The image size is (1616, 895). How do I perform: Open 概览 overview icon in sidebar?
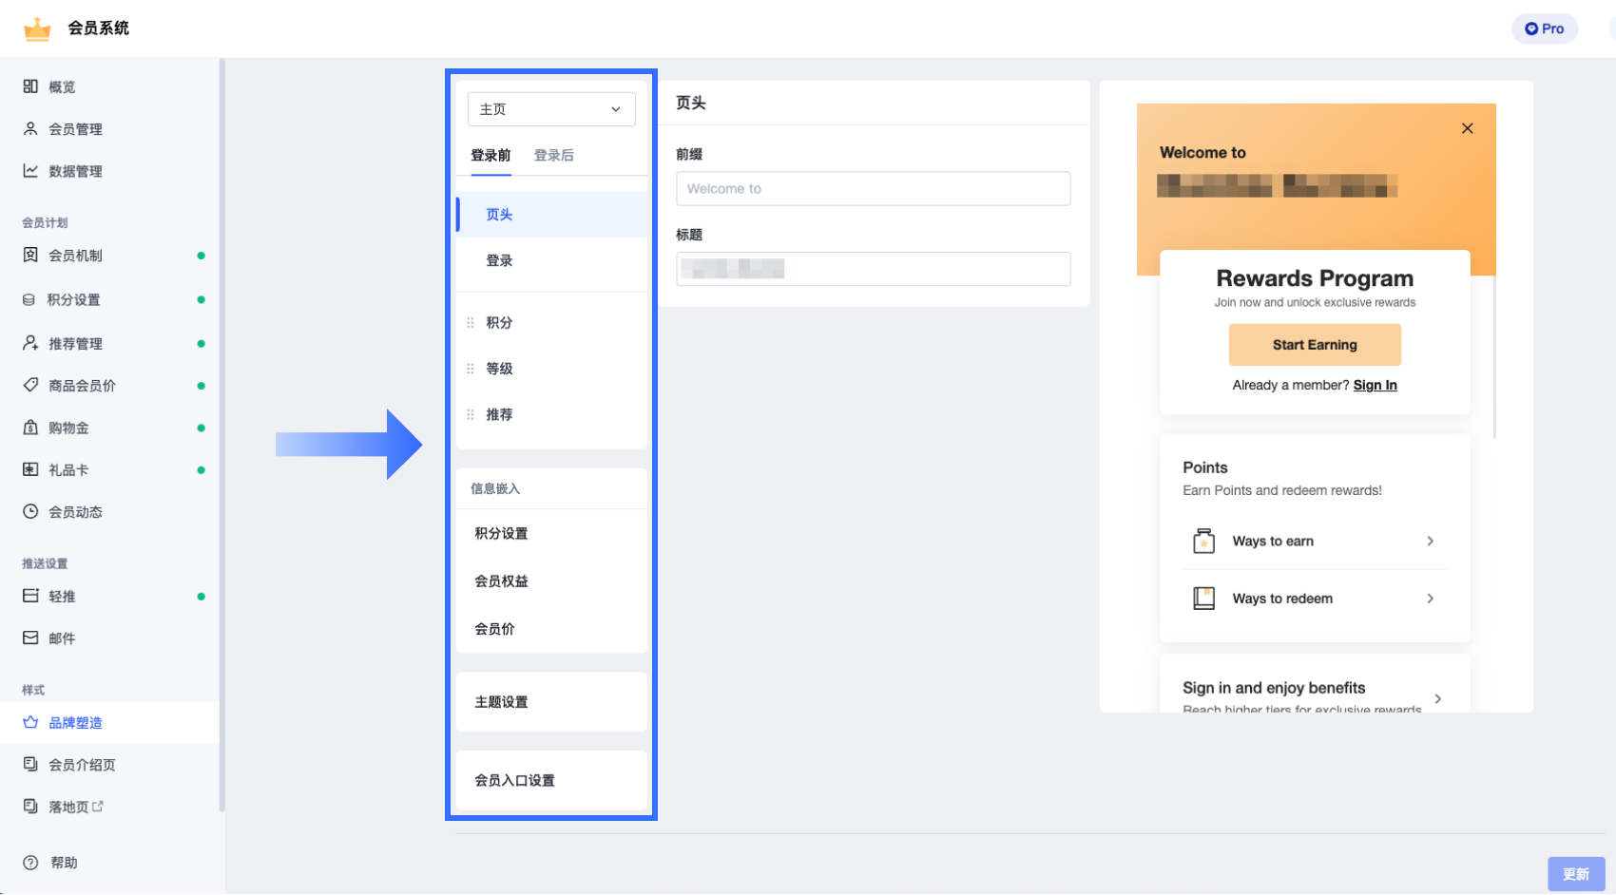click(30, 86)
